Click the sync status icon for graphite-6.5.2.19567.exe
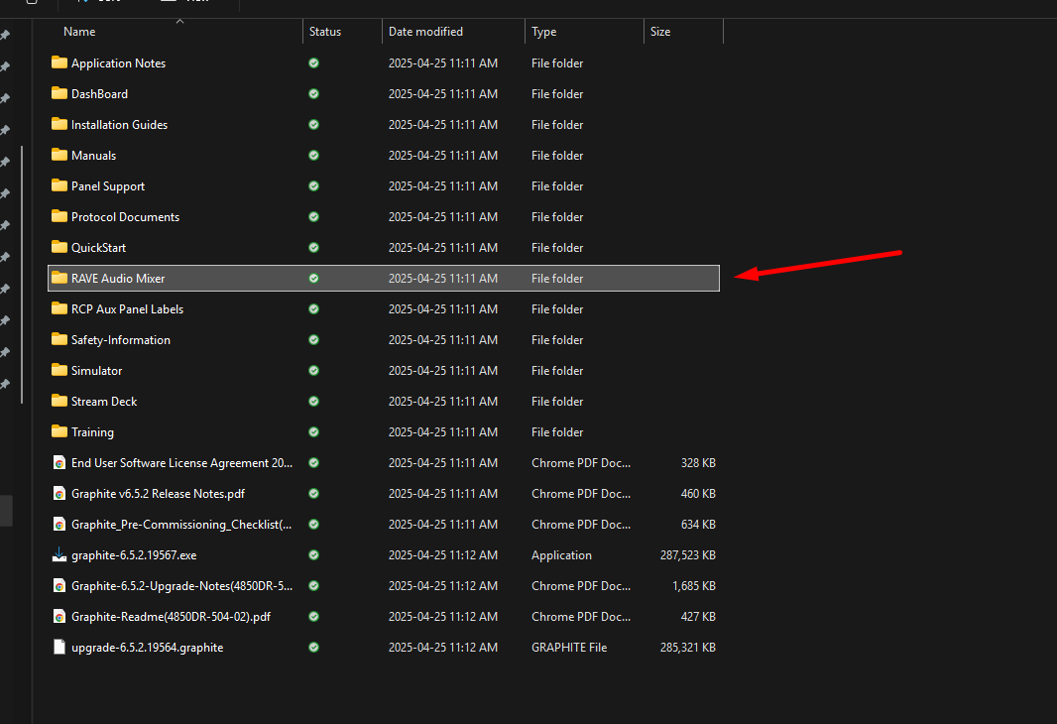The image size is (1057, 724). click(x=313, y=554)
